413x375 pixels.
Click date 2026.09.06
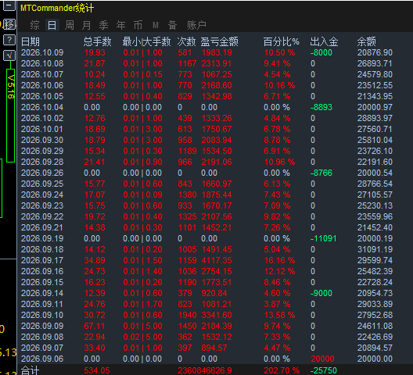click(x=42, y=359)
